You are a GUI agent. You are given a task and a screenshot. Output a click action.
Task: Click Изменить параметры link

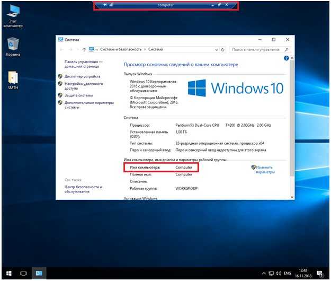coord(265,170)
